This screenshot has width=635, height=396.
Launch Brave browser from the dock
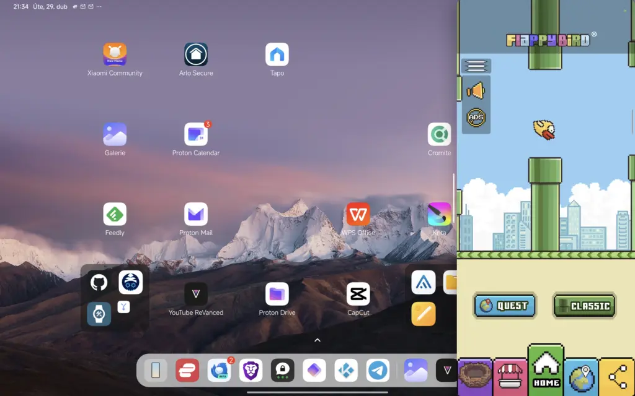[x=251, y=370]
